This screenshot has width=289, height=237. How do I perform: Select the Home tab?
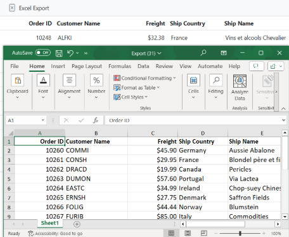point(37,66)
